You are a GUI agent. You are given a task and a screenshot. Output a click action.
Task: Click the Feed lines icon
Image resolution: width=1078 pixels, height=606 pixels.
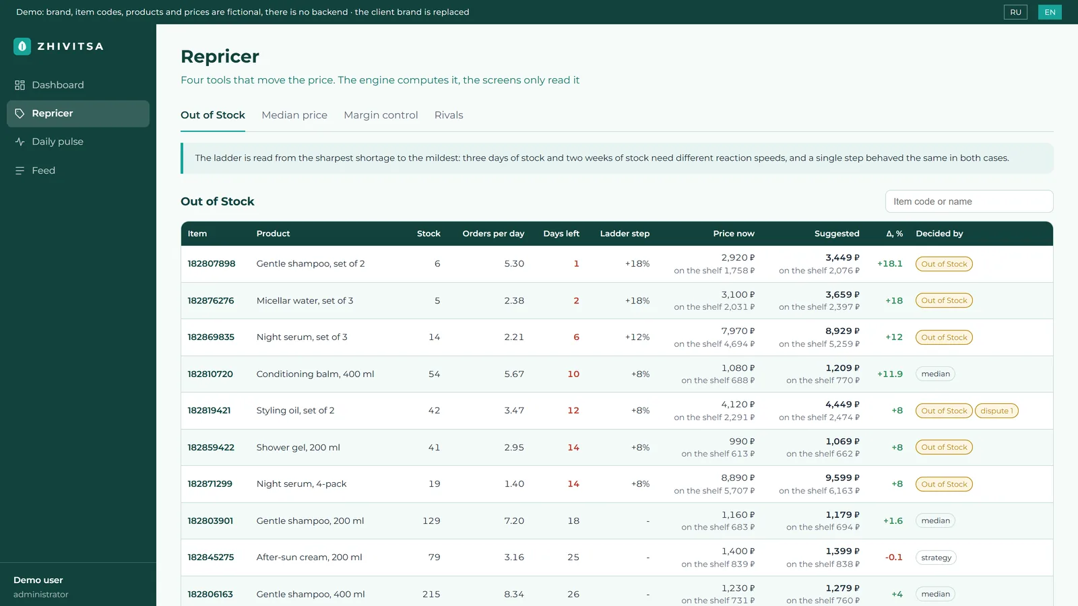pyautogui.click(x=20, y=170)
